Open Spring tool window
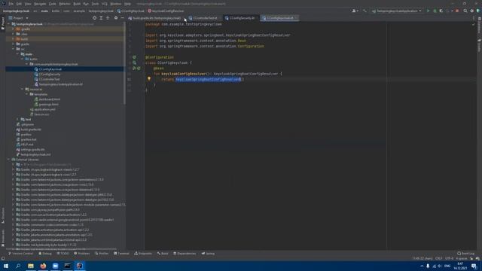 (208, 254)
